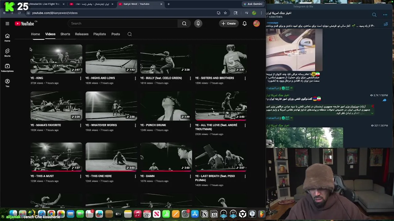394x221 pixels.
Task: Open the pinned messages list in Telegram
Action: (x=386, y=25)
